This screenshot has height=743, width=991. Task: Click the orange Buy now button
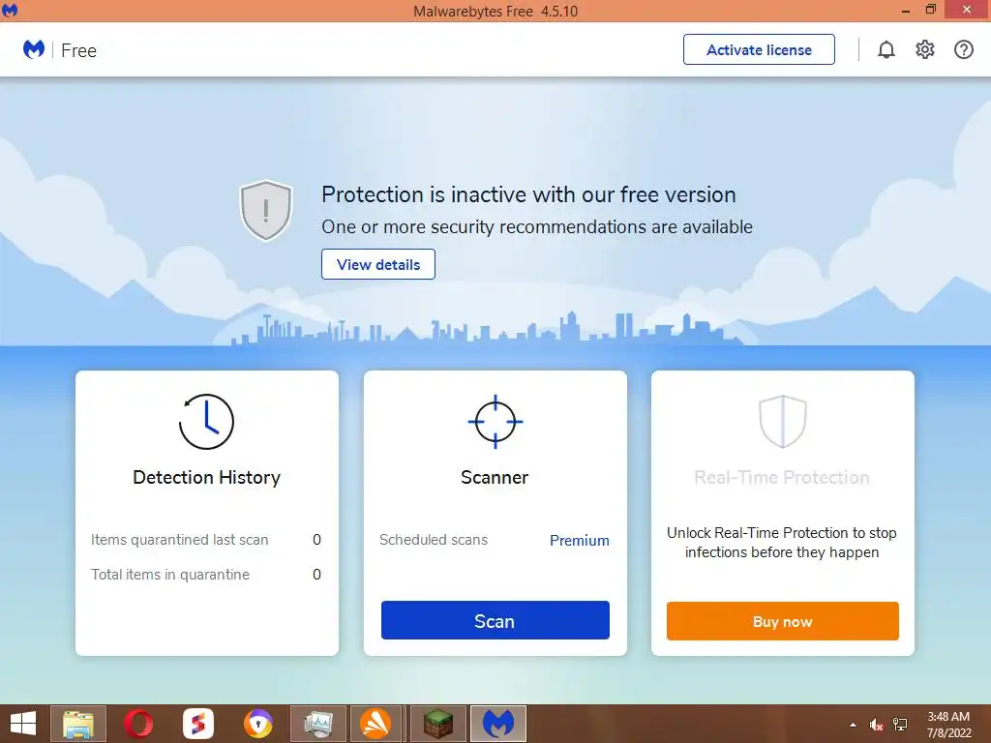[x=782, y=621]
